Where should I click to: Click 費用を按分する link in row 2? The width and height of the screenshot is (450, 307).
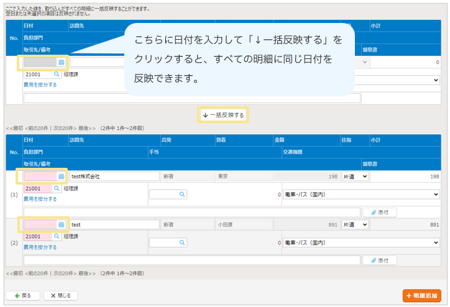pyautogui.click(x=40, y=247)
